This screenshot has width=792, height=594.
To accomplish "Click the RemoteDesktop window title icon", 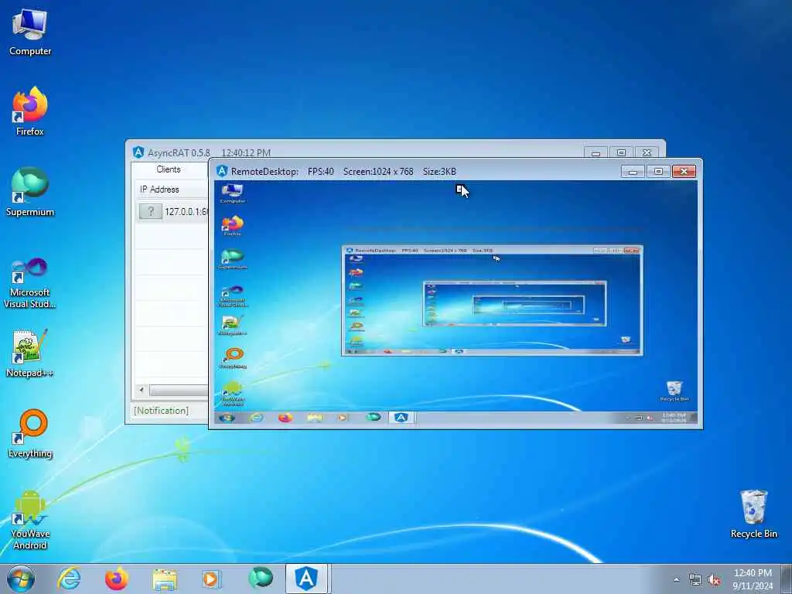I will click(222, 171).
